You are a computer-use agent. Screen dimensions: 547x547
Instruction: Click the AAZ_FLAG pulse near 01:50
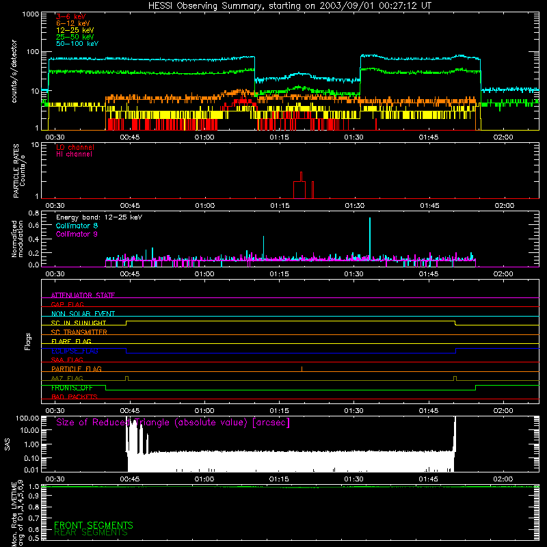[x=455, y=378]
